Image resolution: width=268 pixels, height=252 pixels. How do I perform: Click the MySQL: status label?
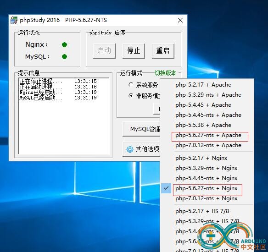pyautogui.click(x=37, y=57)
